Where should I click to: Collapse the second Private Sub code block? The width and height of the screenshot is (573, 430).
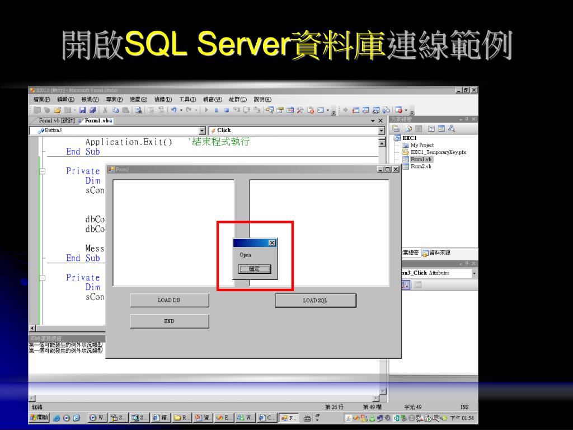(x=43, y=278)
